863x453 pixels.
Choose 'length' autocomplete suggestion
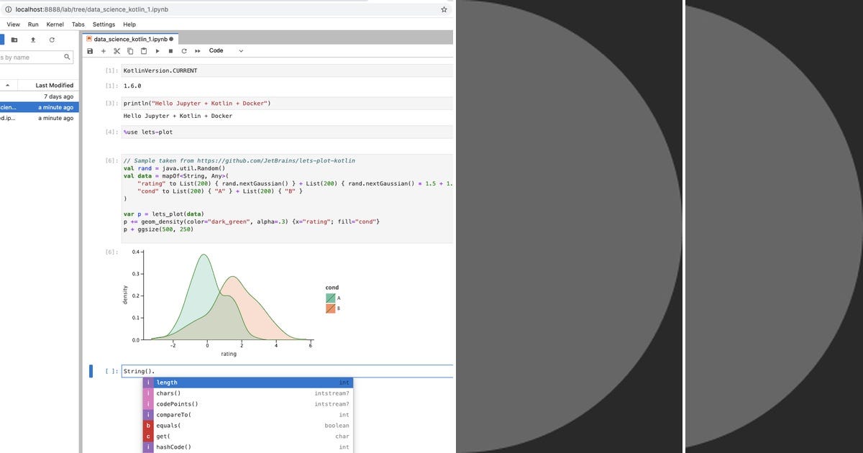point(247,383)
